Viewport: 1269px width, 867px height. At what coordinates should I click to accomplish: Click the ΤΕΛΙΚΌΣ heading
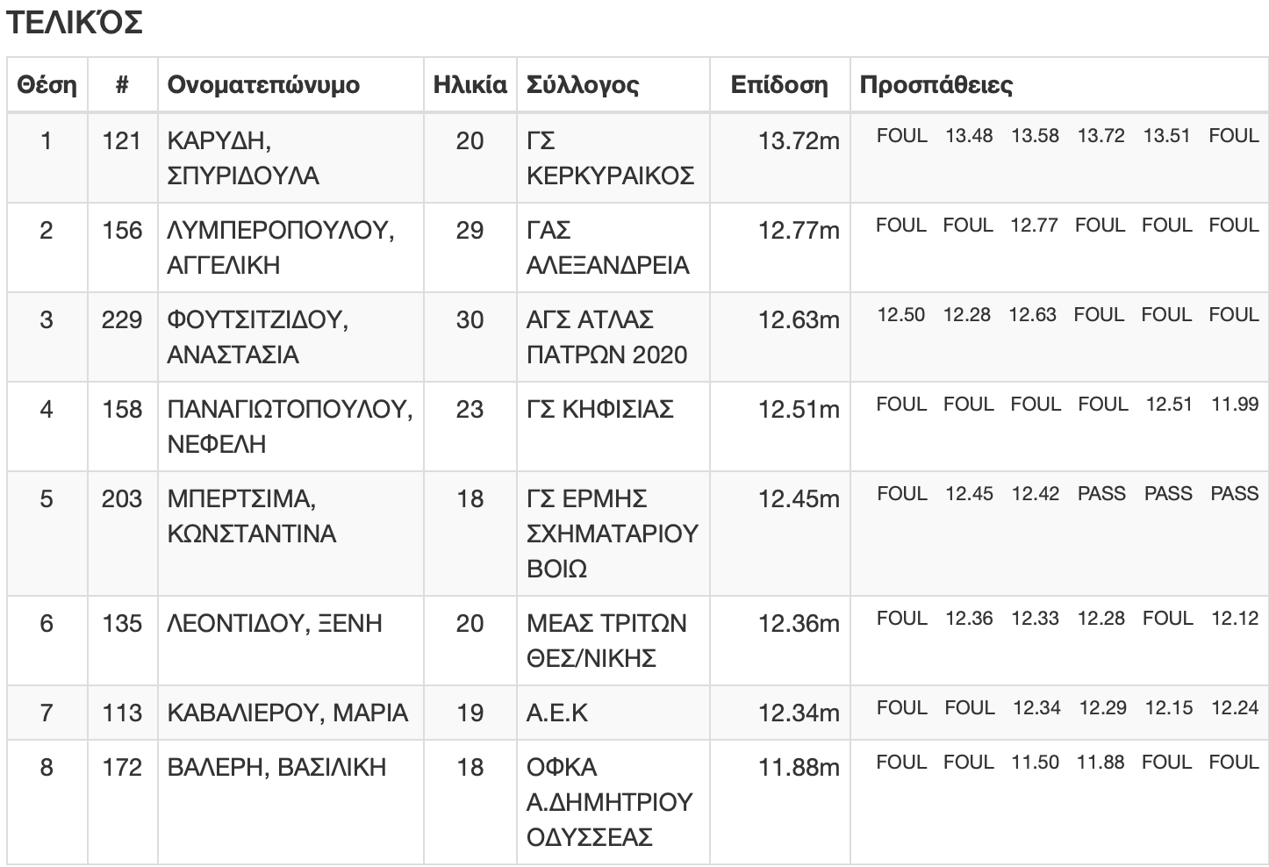[74, 23]
